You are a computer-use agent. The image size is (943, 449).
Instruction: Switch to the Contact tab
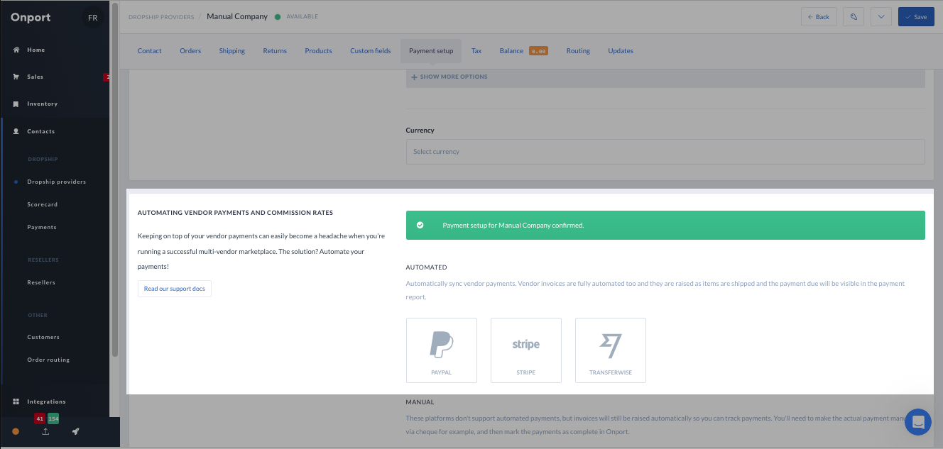150,51
